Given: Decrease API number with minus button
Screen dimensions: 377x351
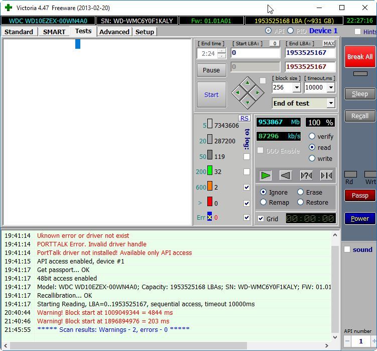Looking at the screenshot, I should [347, 341].
